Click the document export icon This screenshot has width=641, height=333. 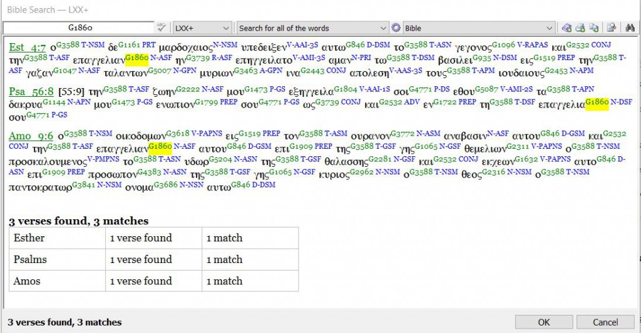coord(612,28)
